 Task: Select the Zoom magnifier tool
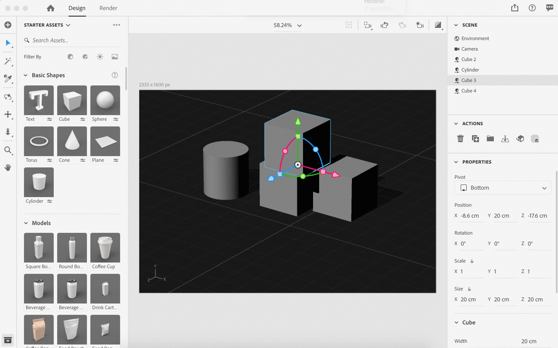point(8,150)
